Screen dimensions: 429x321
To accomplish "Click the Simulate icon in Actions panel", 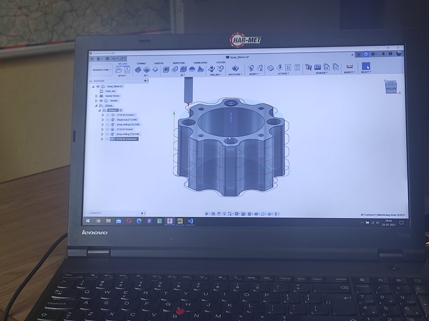I will point(280,68).
